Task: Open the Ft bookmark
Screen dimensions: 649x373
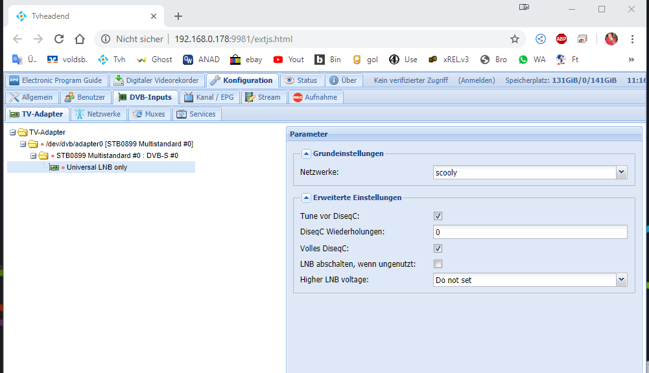Action: point(567,60)
